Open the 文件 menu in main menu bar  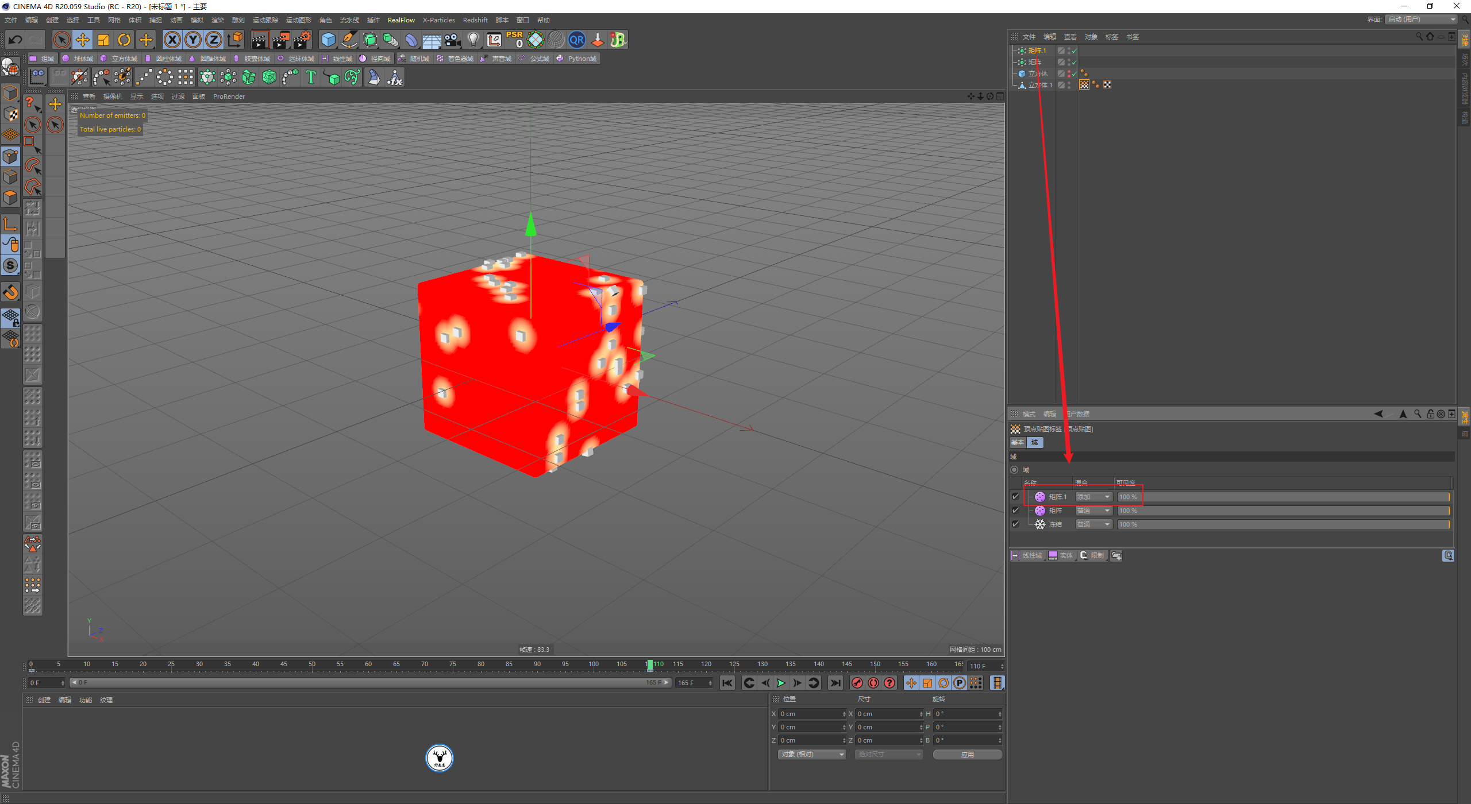[x=11, y=20]
